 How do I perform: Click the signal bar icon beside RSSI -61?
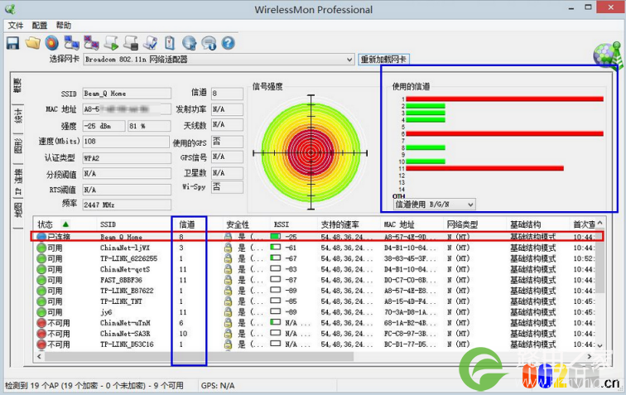coord(276,248)
